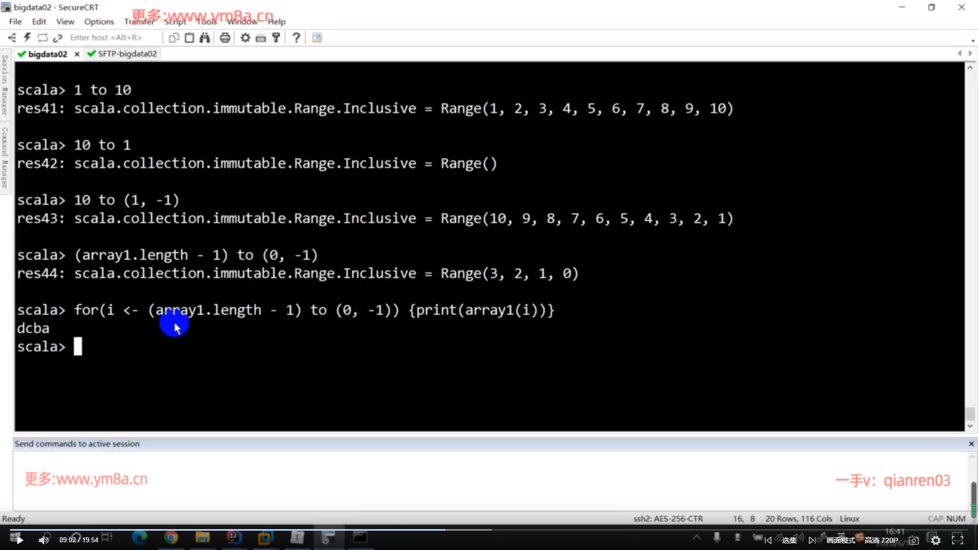The width and height of the screenshot is (978, 550).
Task: Mute the video volume speaker
Action: coord(44,540)
